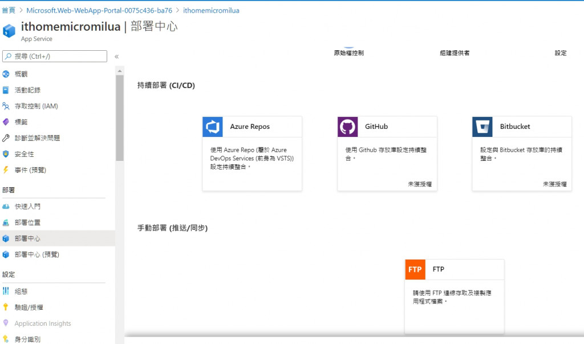Screen dimensions: 584x344
Task: Click the Azure Repos logo icon
Action: coord(213,127)
